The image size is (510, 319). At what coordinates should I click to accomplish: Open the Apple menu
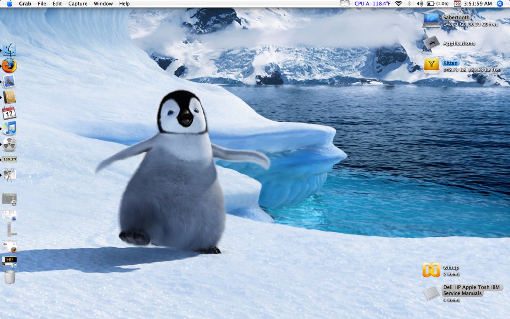point(9,4)
